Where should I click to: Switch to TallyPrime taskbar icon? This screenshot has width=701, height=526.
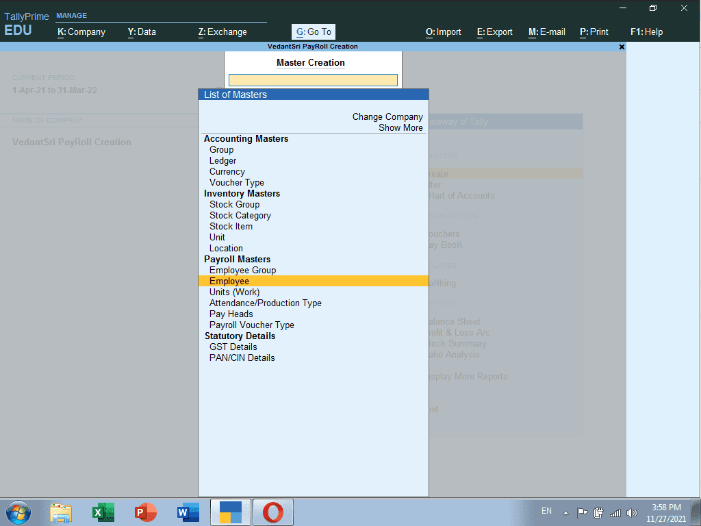click(x=231, y=512)
